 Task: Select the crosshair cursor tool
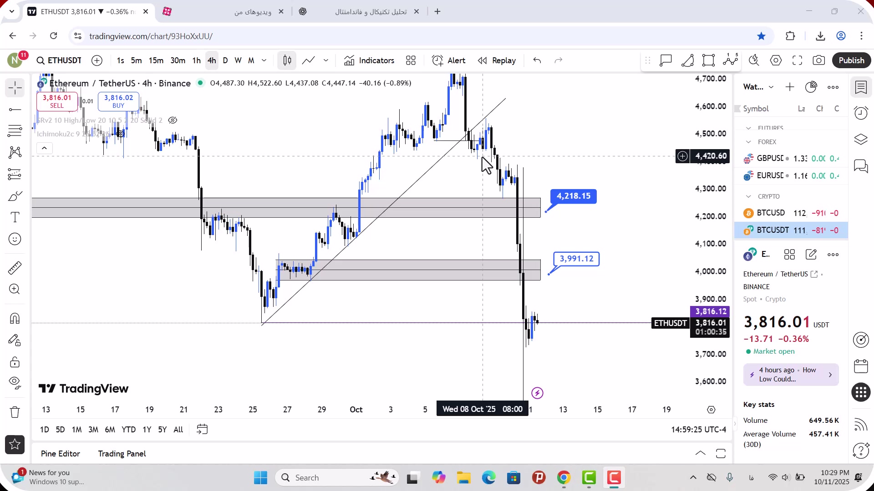tap(15, 88)
